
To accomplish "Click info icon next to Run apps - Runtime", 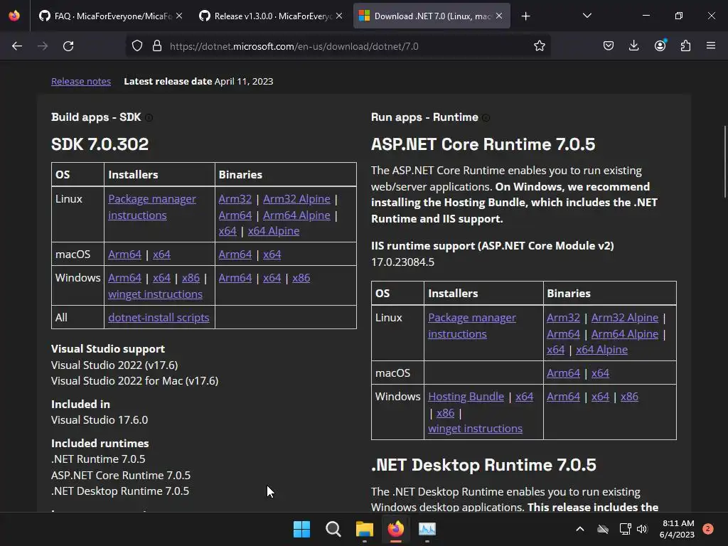I will [x=486, y=117].
